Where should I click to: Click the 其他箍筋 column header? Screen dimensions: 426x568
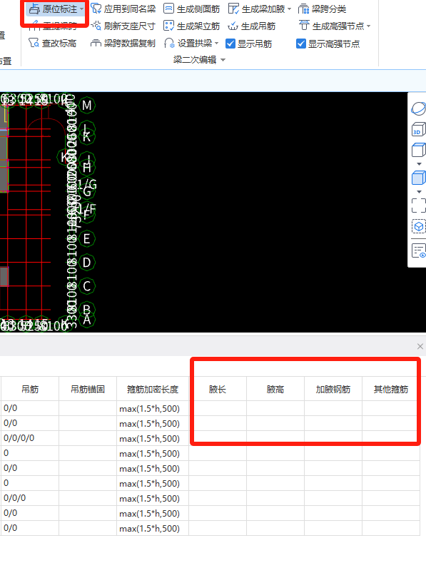point(391,389)
